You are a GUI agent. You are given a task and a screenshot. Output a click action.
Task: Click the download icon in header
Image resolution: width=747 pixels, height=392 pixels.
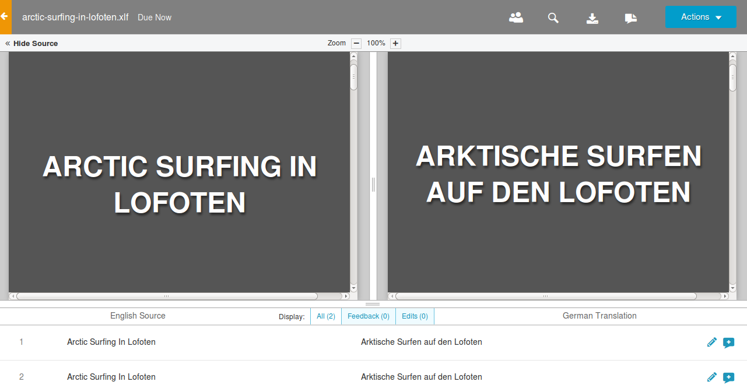[592, 18]
